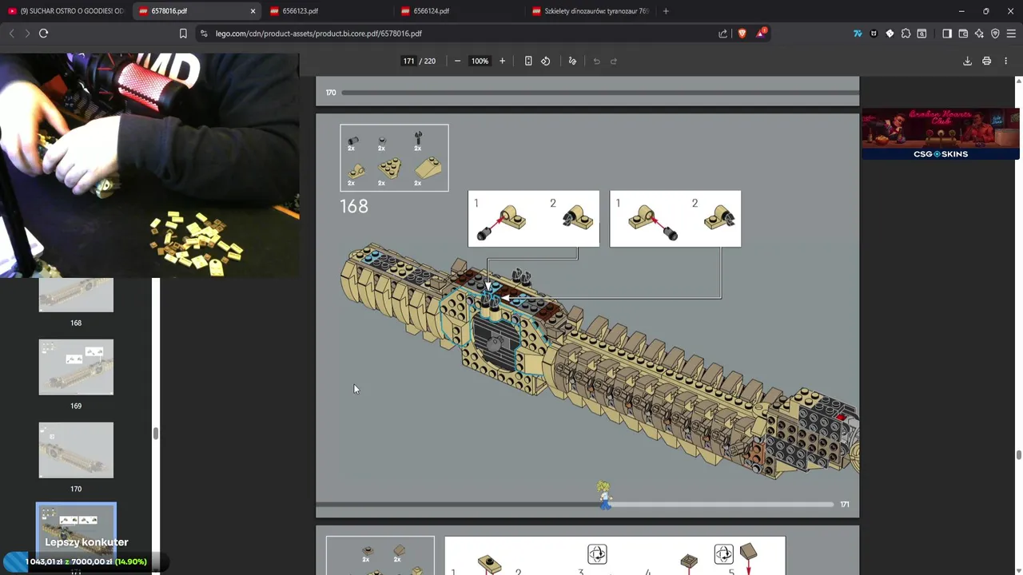This screenshot has height=575, width=1023.
Task: Open page 170 thumbnail
Action: point(76,450)
